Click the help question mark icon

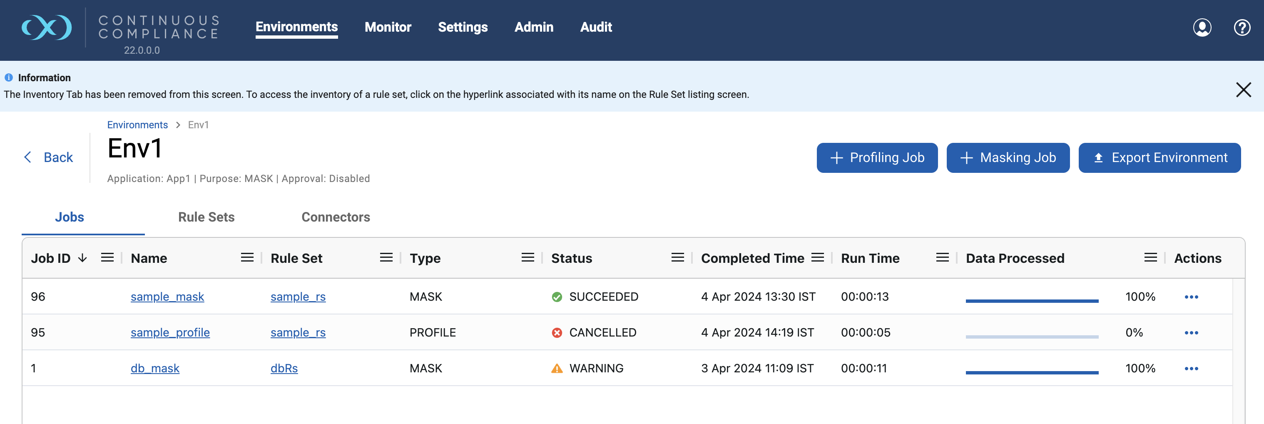point(1242,27)
